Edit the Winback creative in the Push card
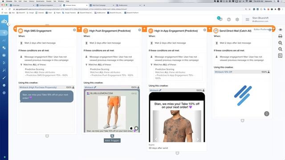This screenshot has width=285, height=160. point(95,87)
